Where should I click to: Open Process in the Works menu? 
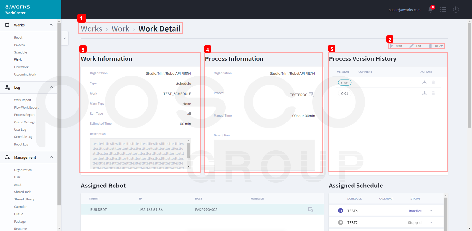click(x=19, y=45)
